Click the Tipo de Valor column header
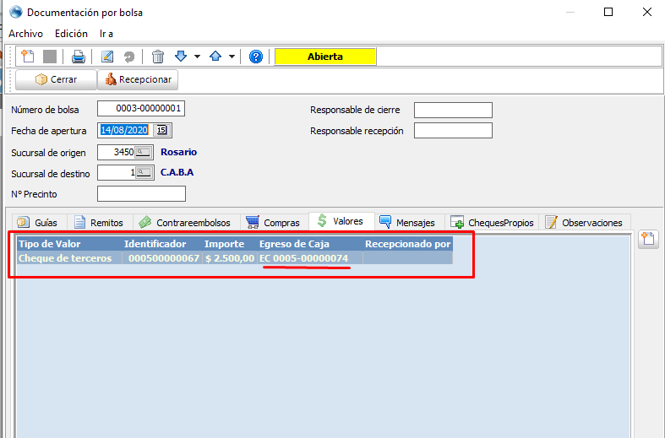Viewport: 665px width, 438px height. click(x=69, y=244)
